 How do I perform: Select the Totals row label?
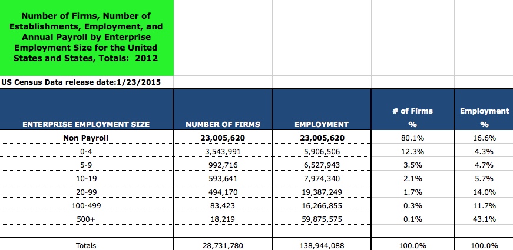(x=86, y=245)
